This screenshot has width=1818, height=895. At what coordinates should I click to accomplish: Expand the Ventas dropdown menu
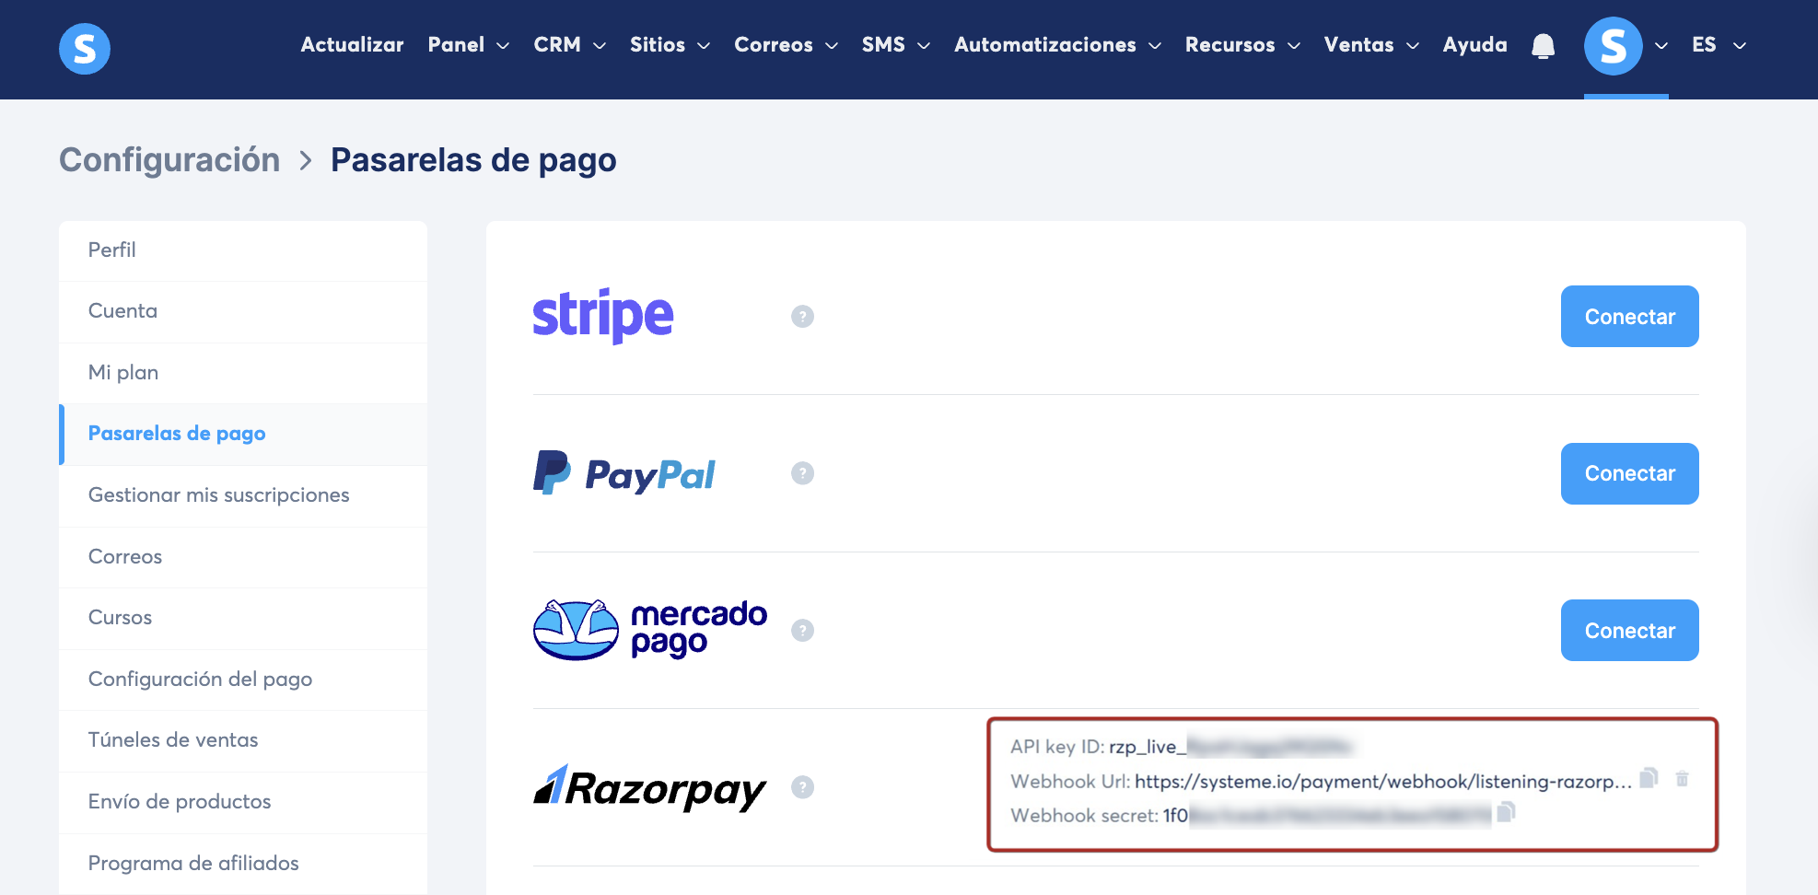(1371, 45)
